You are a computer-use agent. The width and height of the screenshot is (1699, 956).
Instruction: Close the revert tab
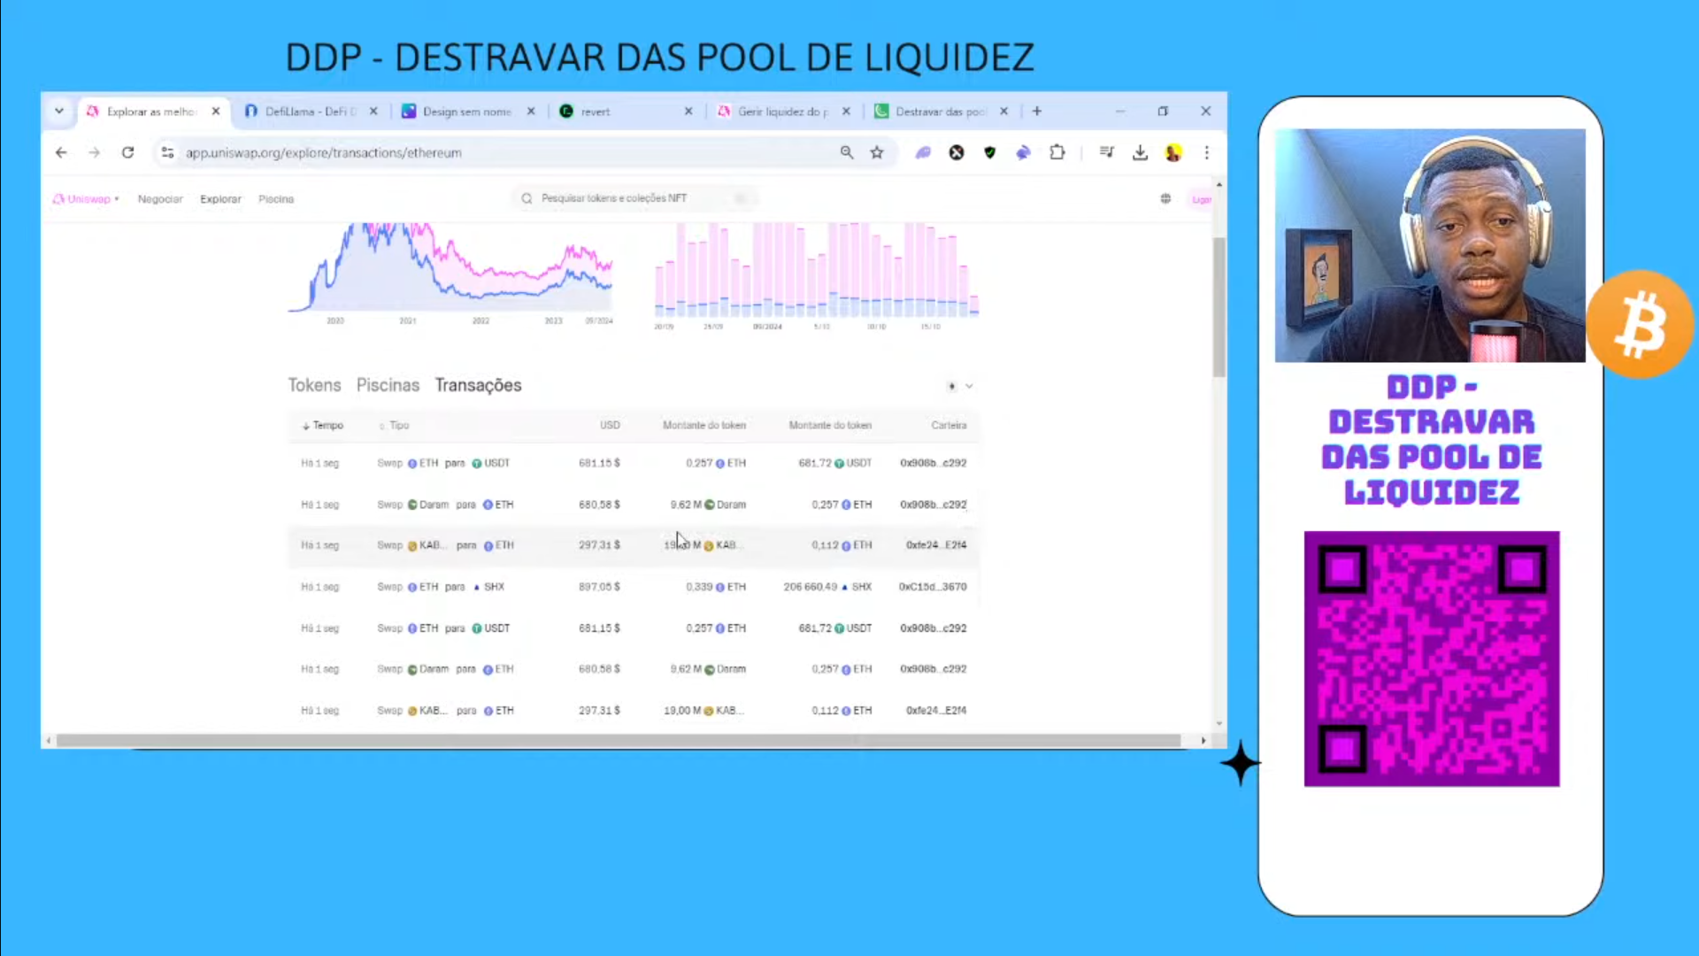point(688,111)
